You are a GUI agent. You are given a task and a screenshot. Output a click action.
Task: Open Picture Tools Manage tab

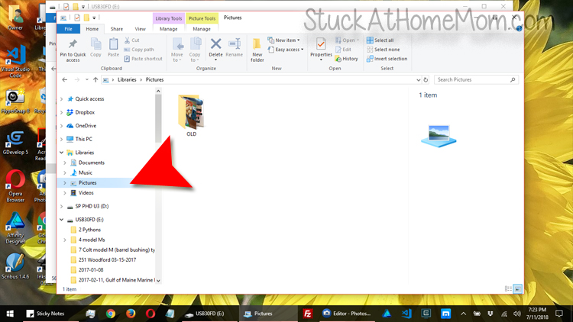pyautogui.click(x=202, y=29)
